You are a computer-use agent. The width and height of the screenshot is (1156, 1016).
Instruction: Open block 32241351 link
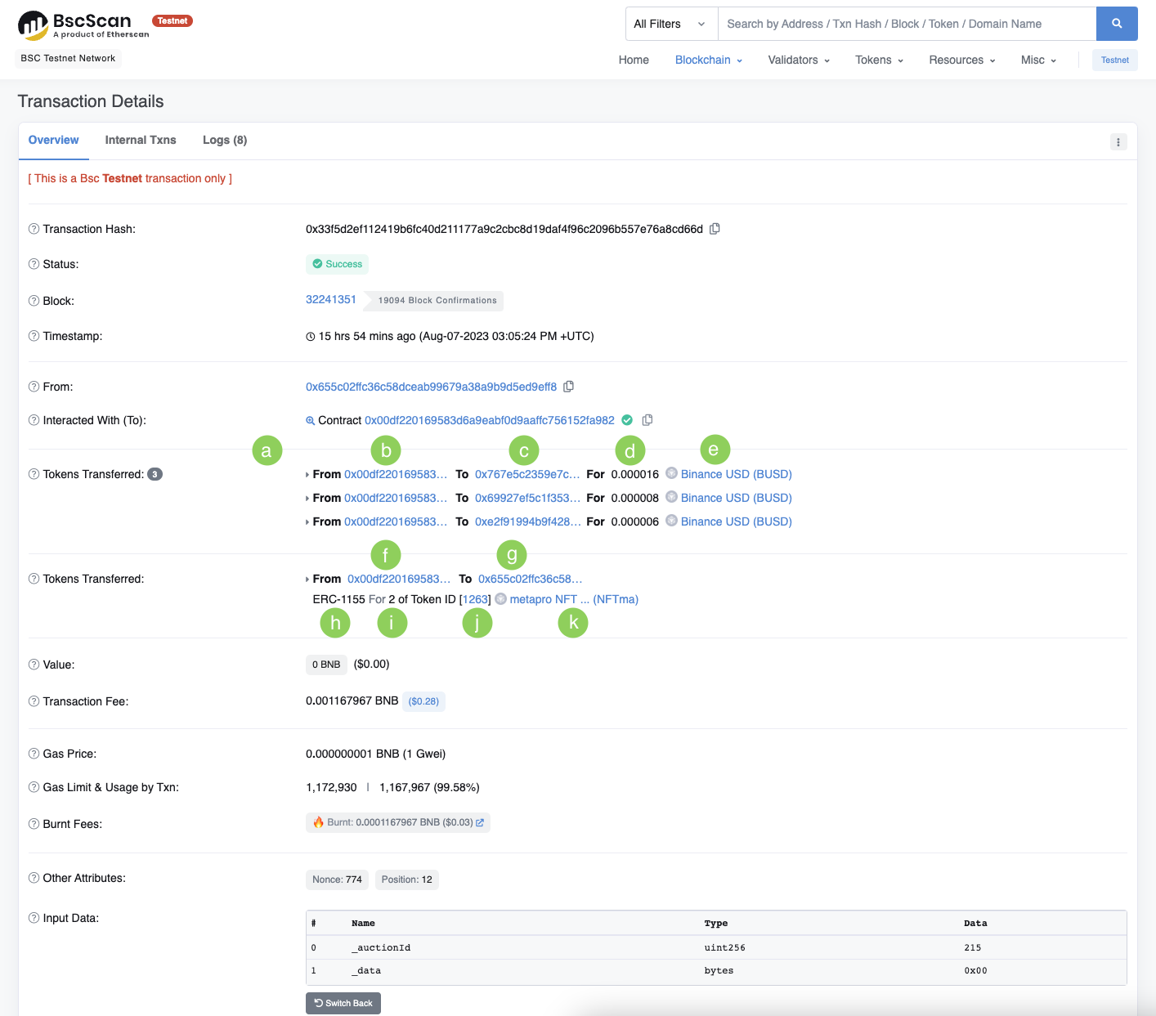[x=330, y=299]
